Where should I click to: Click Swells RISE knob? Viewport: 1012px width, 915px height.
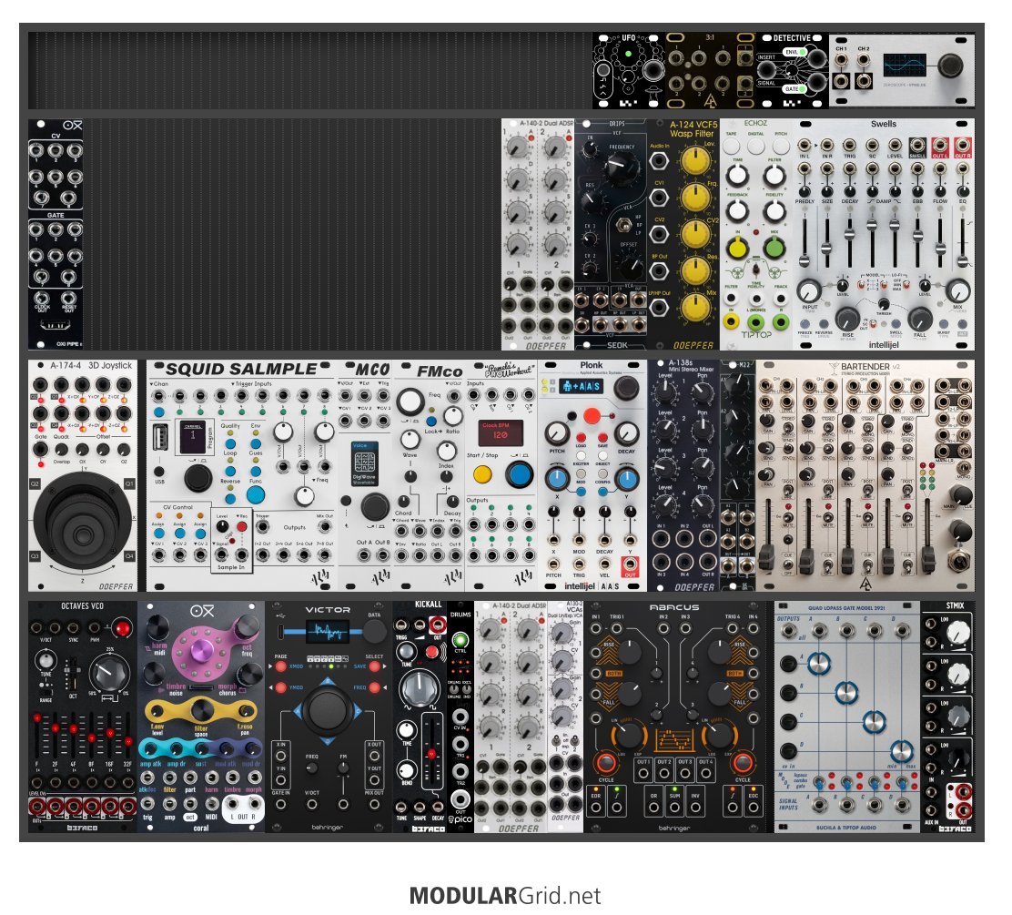pyautogui.click(x=847, y=319)
